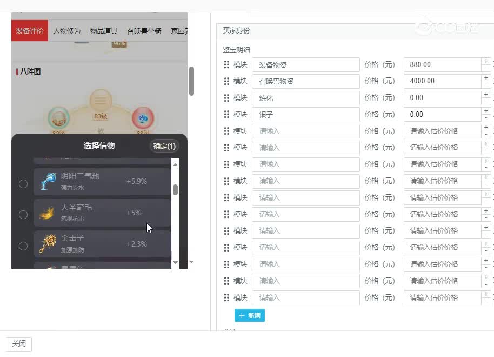The image size is (494, 357).
Task: Click the +5% bonus text
Action: (133, 213)
